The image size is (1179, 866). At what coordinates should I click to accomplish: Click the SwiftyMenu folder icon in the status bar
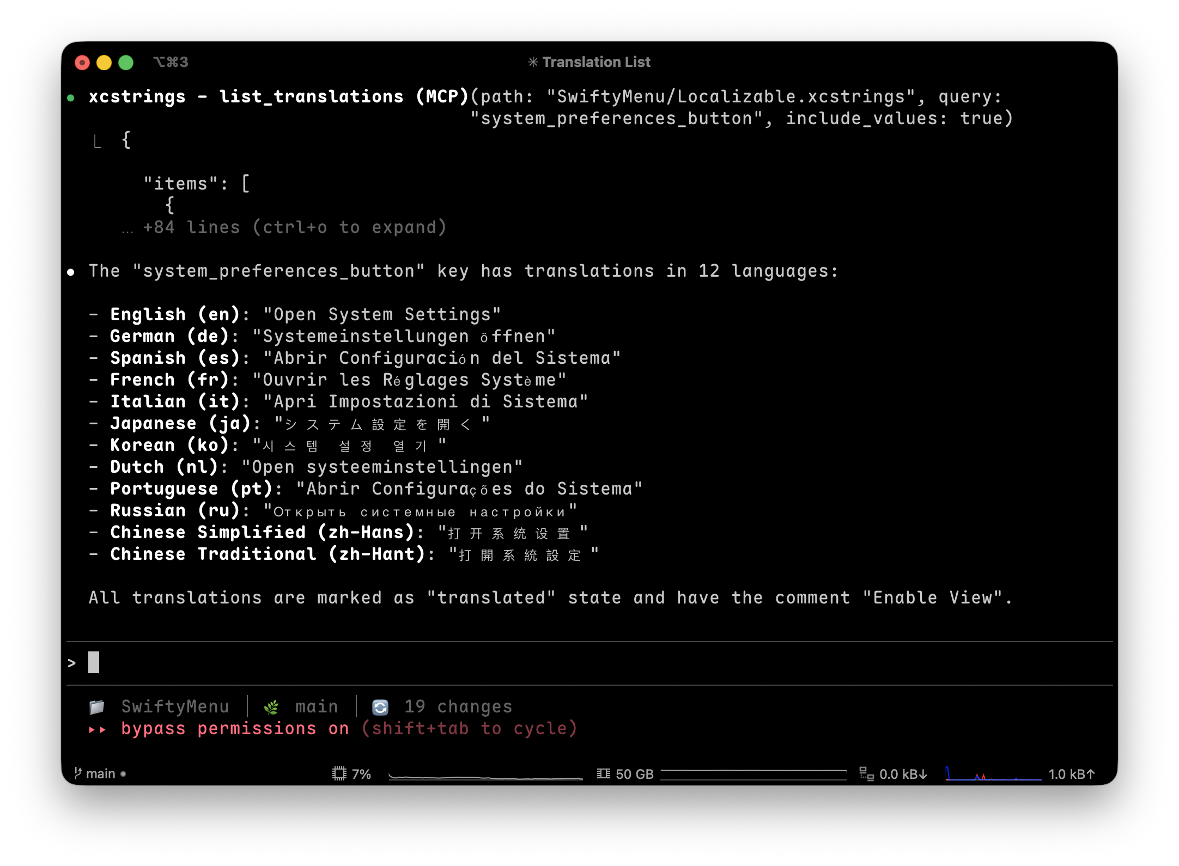click(97, 706)
